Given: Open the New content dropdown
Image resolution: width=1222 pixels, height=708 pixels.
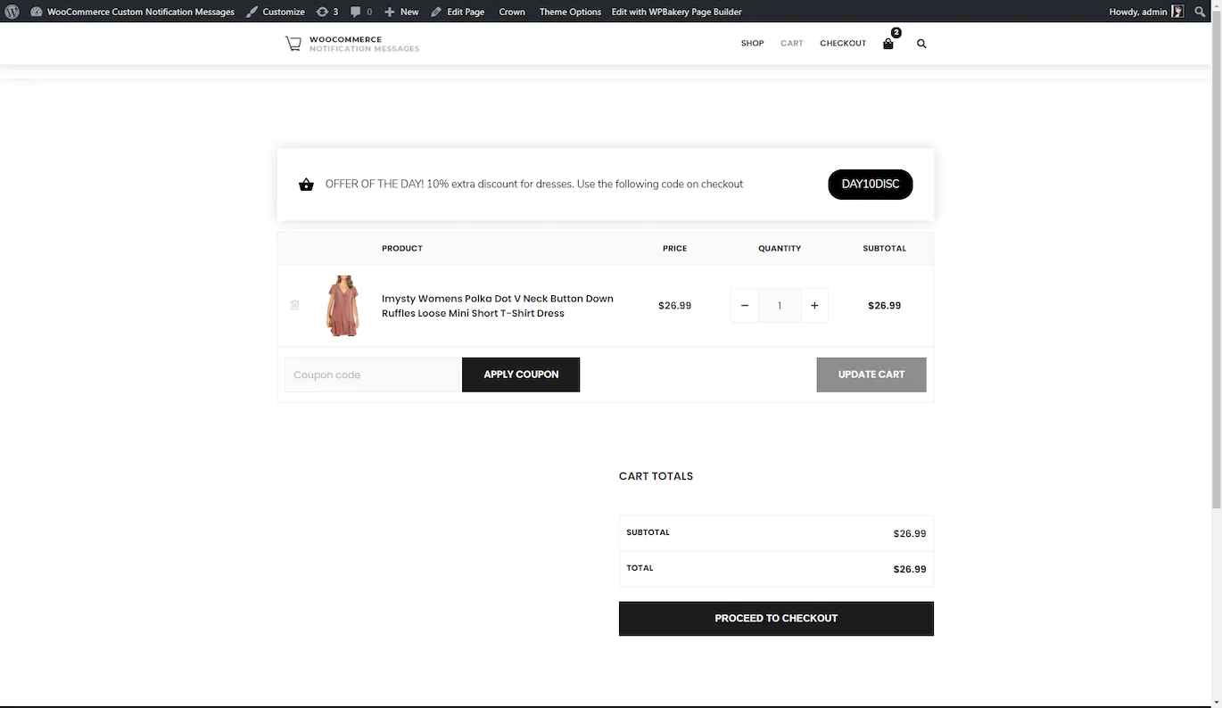Looking at the screenshot, I should tap(401, 12).
